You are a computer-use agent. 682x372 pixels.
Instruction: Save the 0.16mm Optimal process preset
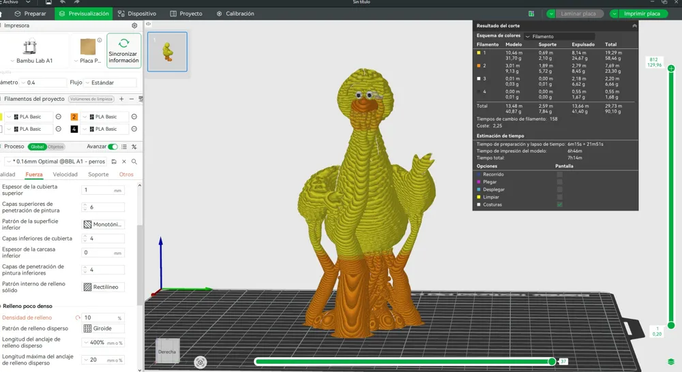point(114,161)
